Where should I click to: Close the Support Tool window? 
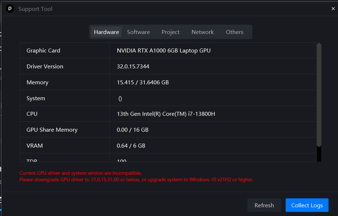click(333, 9)
